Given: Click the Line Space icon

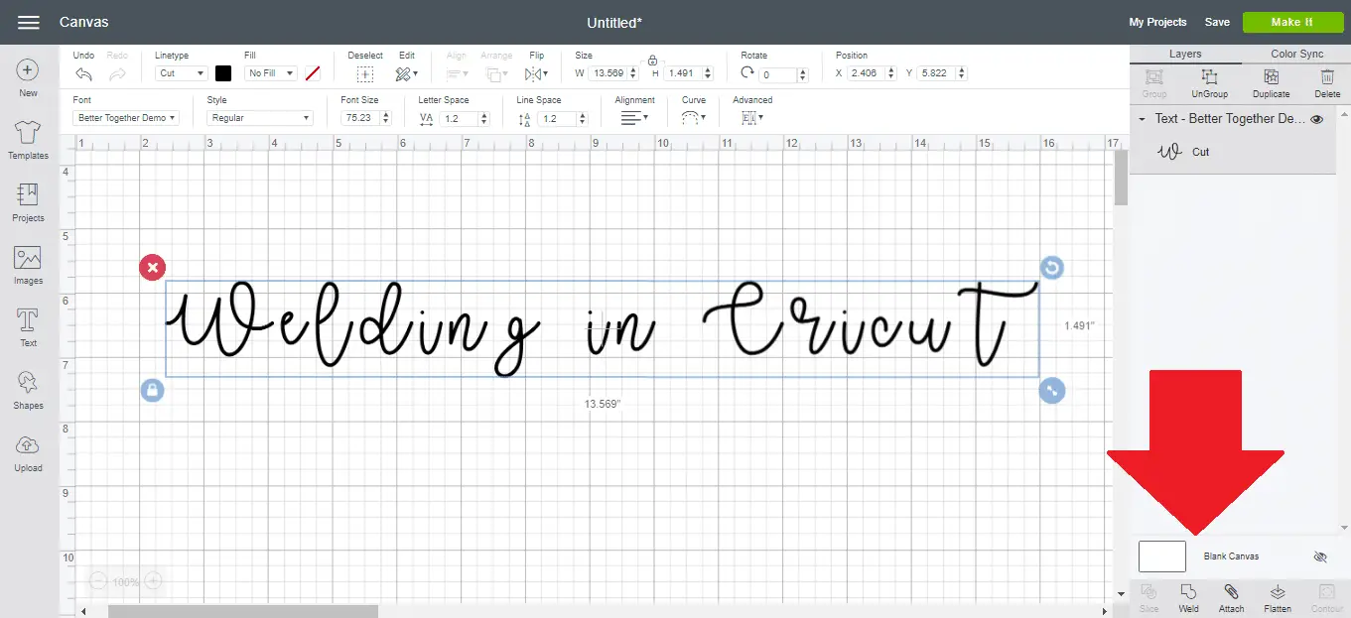Looking at the screenshot, I should 525,119.
